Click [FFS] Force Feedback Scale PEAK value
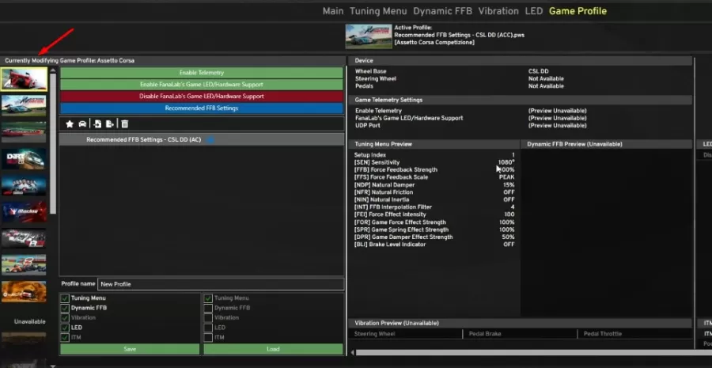 507,177
